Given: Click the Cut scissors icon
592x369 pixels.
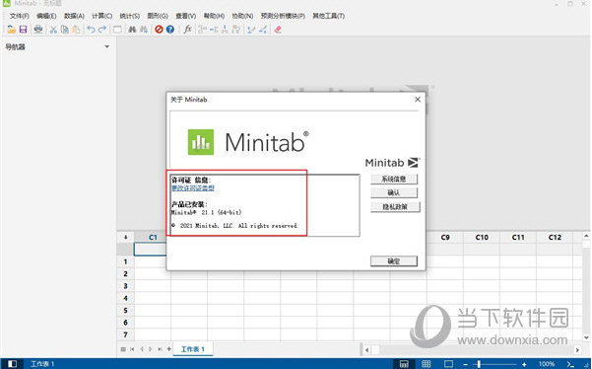Looking at the screenshot, I should pyautogui.click(x=53, y=30).
